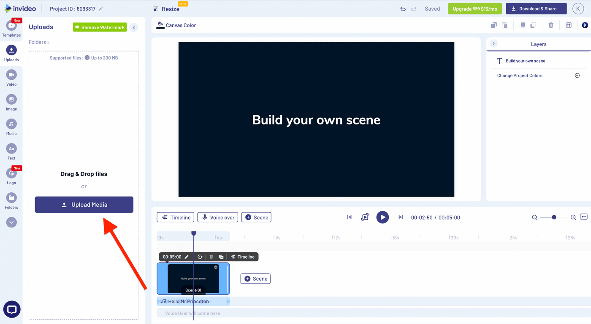Select the Music panel from the sidebar
This screenshot has height=324, width=591.
click(x=11, y=125)
